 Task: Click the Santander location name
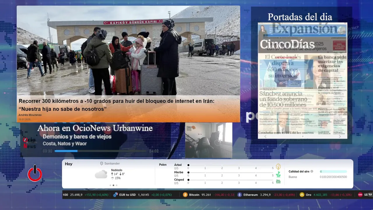112,164
